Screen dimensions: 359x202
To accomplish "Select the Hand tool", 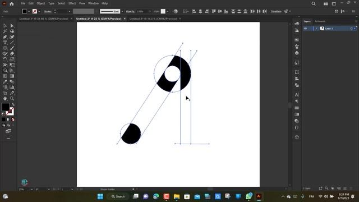I will point(5,99).
